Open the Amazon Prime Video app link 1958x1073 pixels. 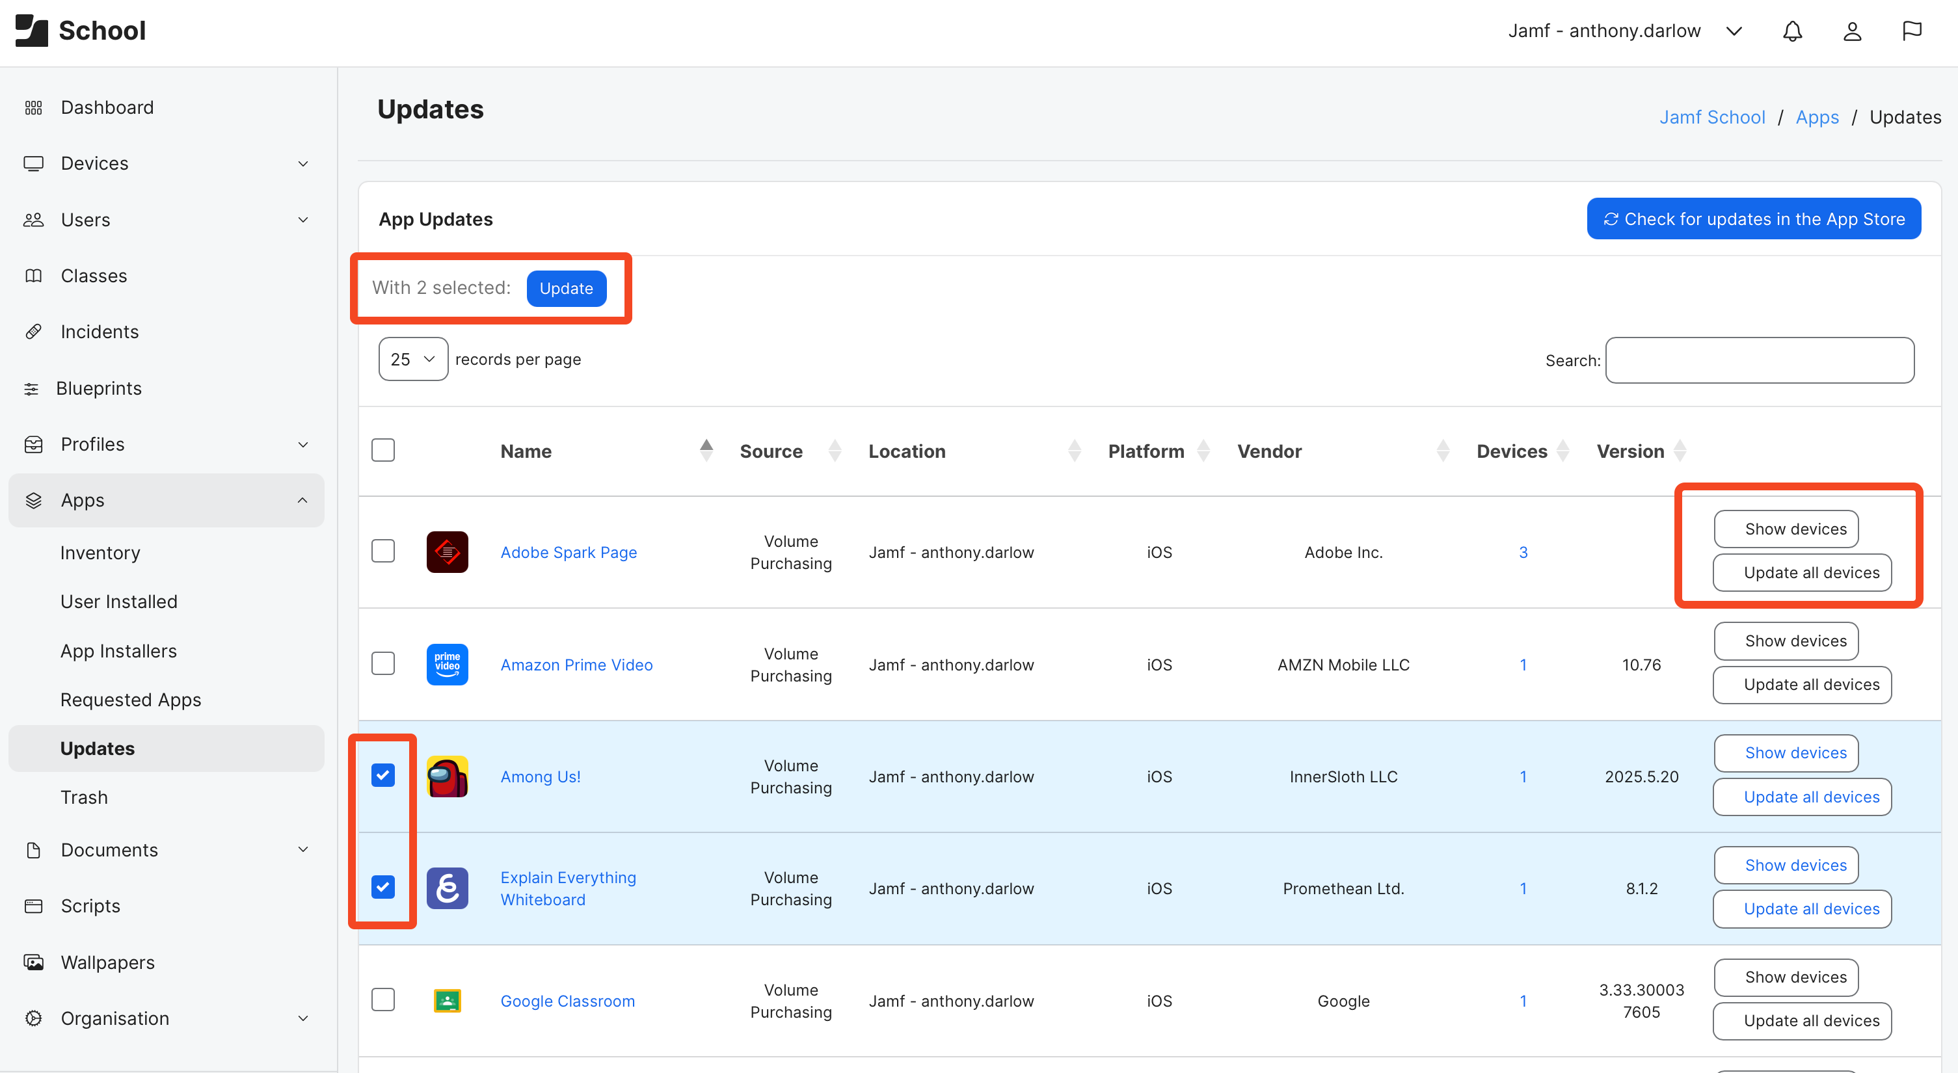click(576, 665)
